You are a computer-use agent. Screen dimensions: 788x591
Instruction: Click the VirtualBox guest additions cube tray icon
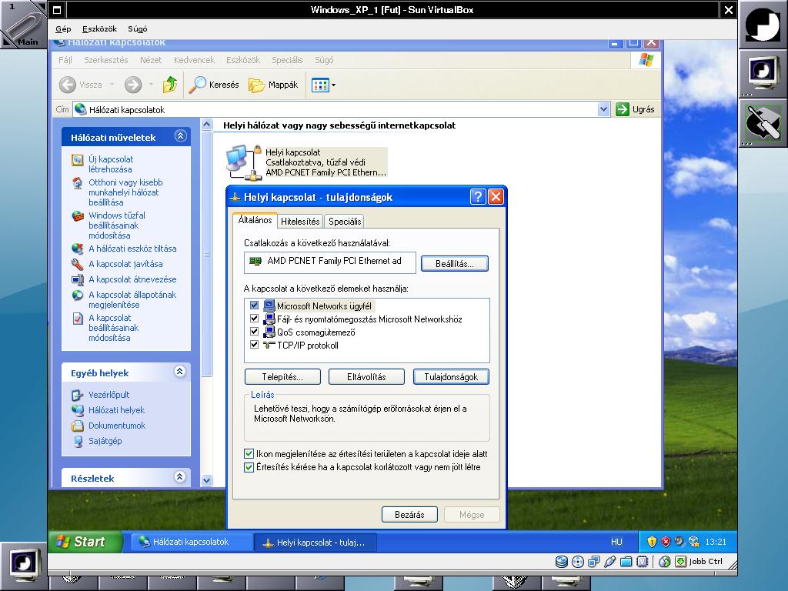click(694, 542)
